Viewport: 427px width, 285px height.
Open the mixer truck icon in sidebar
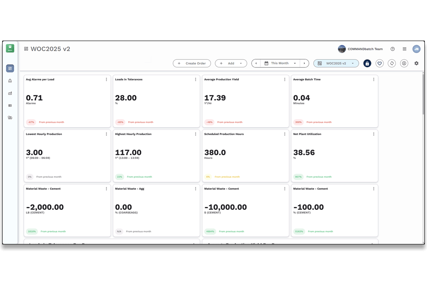(10, 81)
